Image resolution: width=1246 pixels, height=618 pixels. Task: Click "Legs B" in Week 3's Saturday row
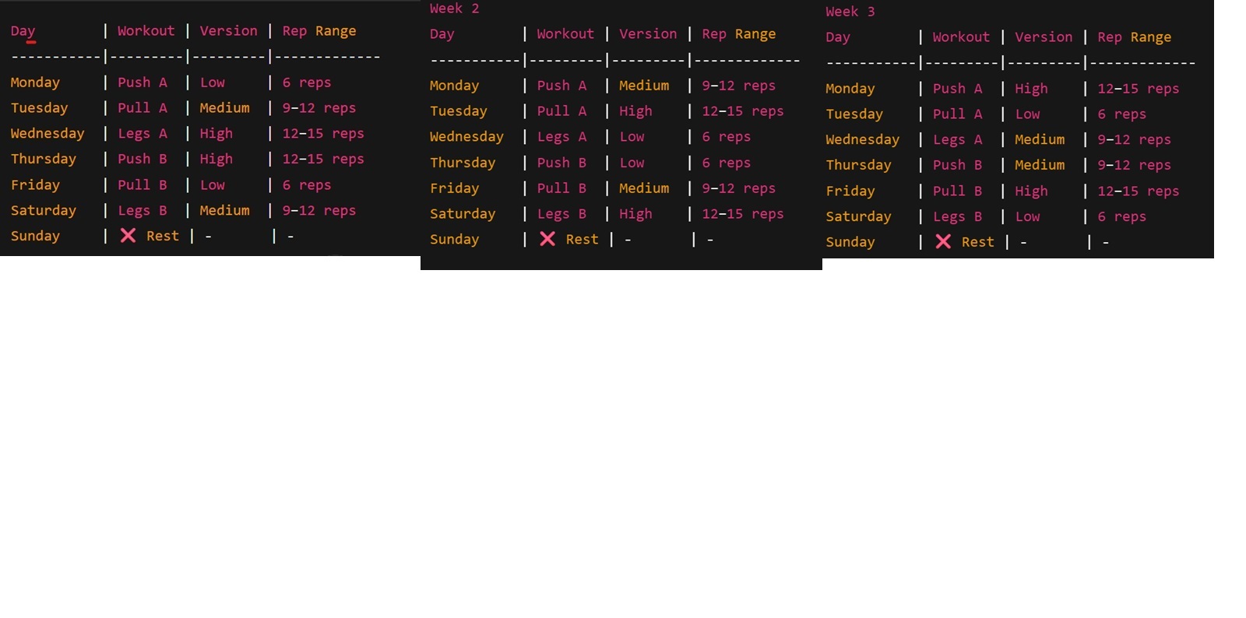pos(957,217)
